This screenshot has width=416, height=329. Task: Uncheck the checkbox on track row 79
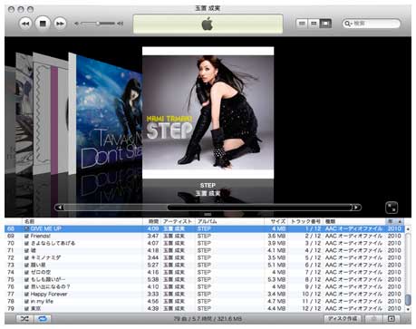[26, 308]
